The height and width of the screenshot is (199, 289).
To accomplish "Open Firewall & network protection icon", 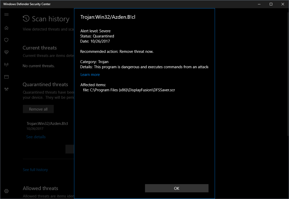I will [6, 64].
